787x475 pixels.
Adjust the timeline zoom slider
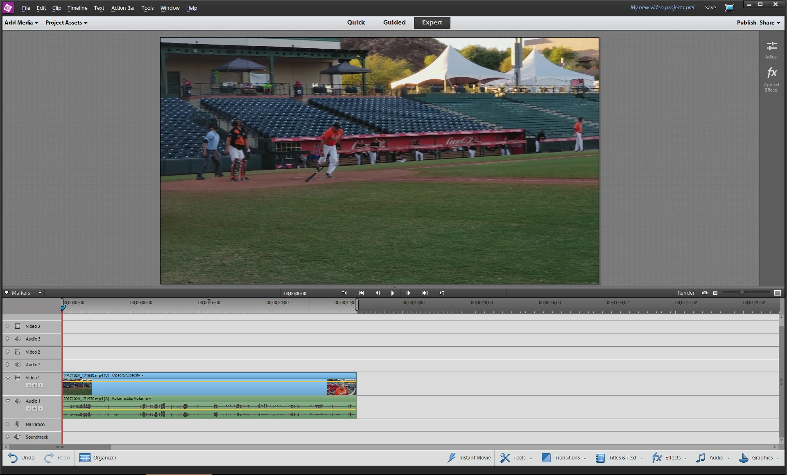[x=742, y=293]
